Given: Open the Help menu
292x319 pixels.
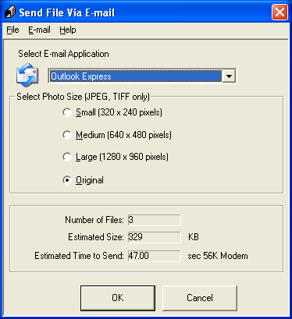Looking at the screenshot, I should pos(68,30).
